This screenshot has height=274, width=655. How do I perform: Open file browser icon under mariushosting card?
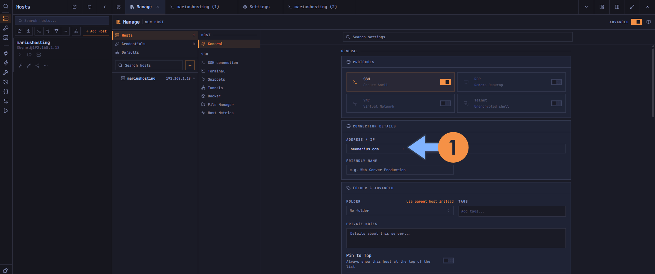29,55
